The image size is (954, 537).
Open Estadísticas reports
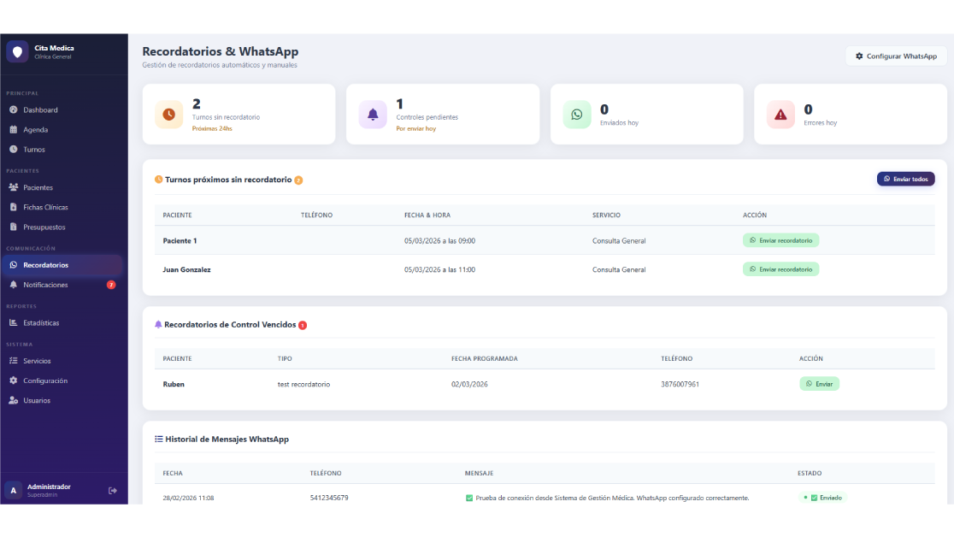pos(41,323)
